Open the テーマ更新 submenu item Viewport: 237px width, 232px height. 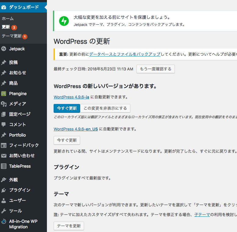pyautogui.click(x=12, y=36)
